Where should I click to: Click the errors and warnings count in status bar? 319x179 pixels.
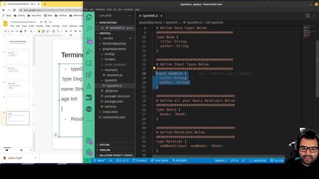tap(122, 160)
